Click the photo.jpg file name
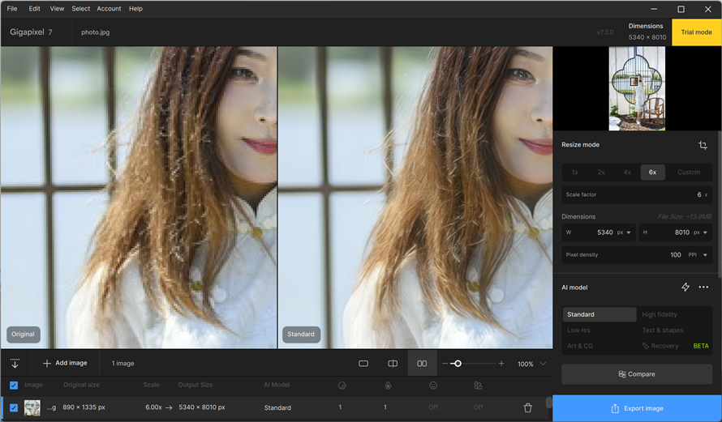This screenshot has height=422, width=722. click(95, 32)
